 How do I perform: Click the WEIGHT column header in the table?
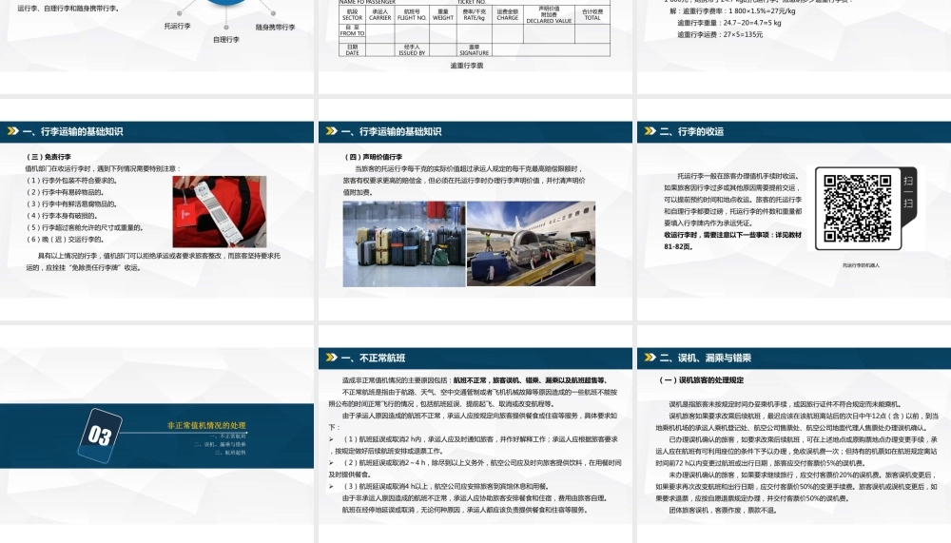point(443,14)
